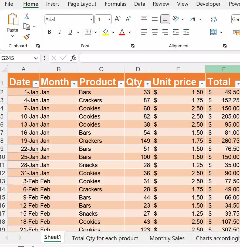
Task: Expand the font size dropdown
Action: point(109,19)
